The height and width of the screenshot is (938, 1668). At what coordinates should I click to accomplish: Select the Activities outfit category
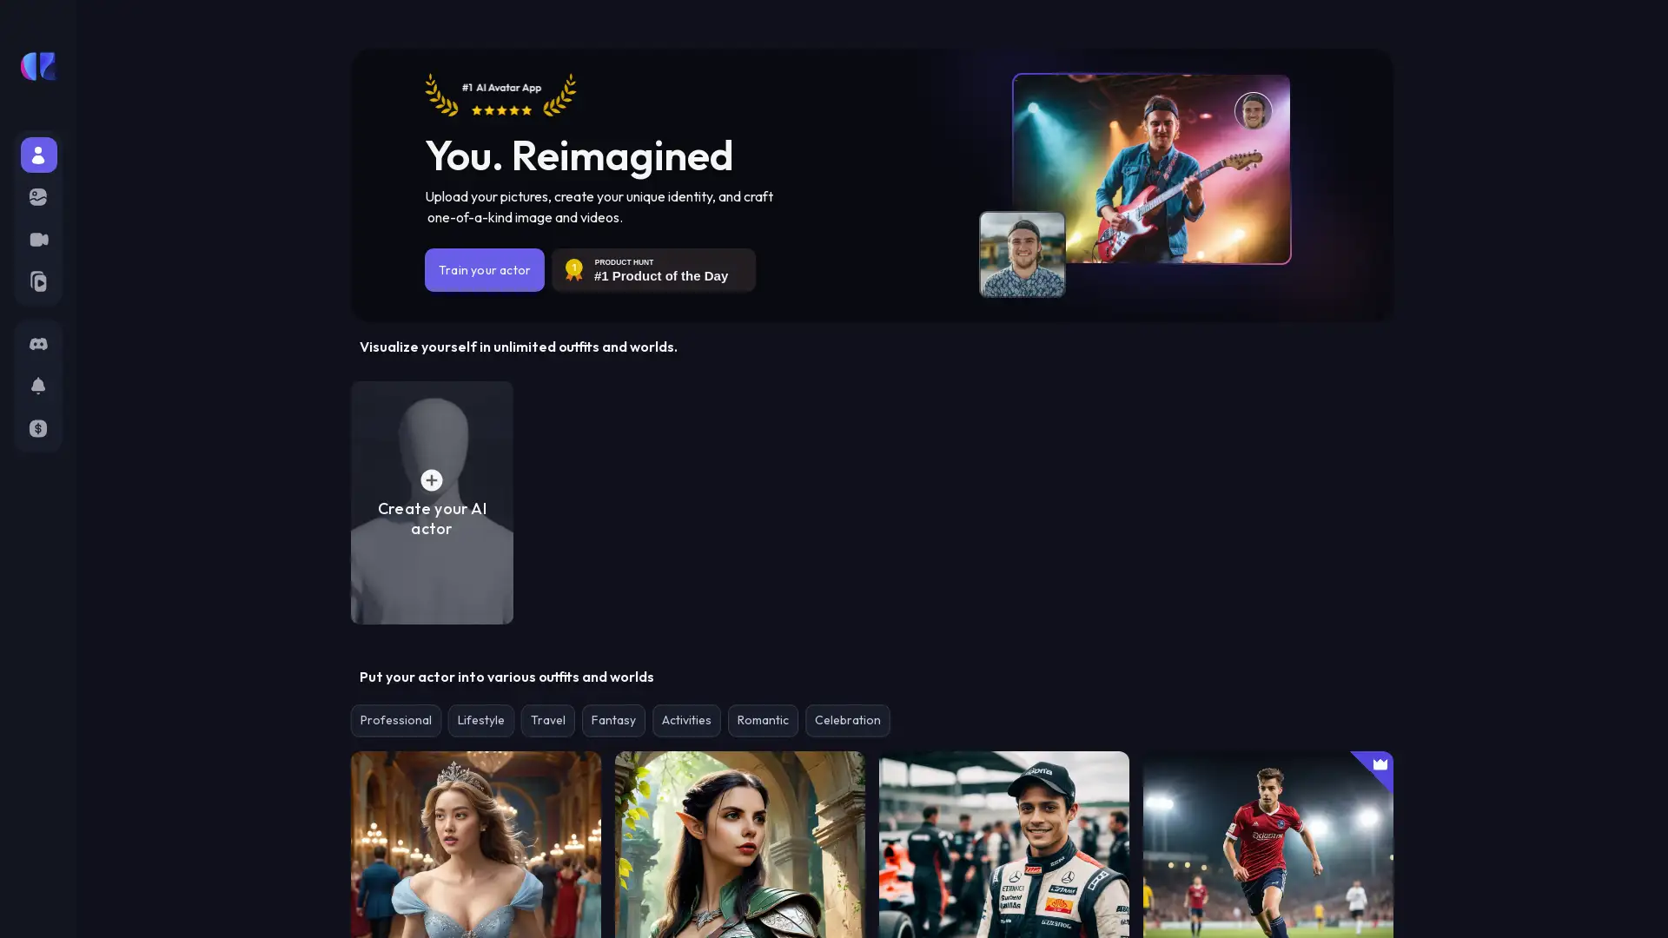click(686, 720)
